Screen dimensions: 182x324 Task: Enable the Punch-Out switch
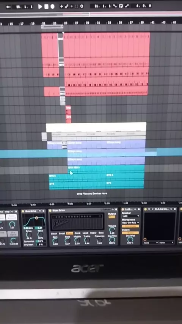126,6
